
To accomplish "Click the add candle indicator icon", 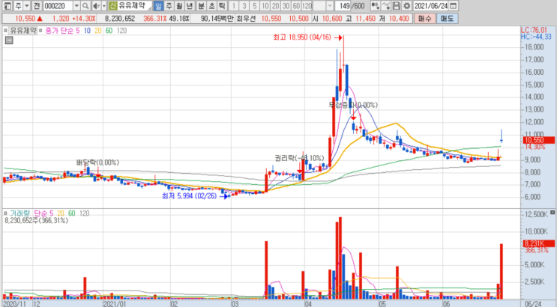I will pos(375,6).
